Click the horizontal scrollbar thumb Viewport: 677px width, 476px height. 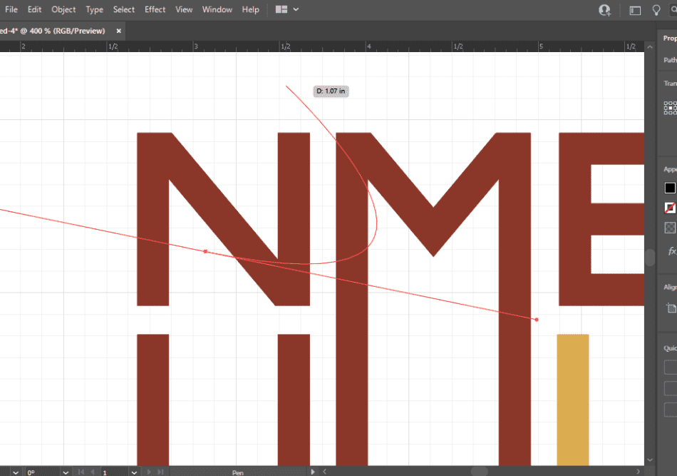click(479, 471)
